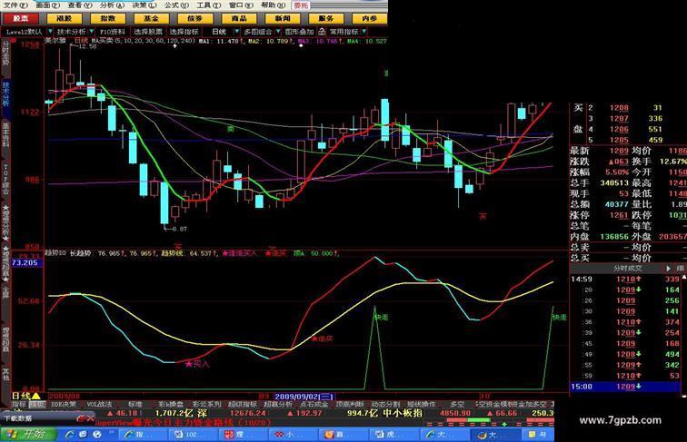Screen dimensions: 687x442
Task: Expand the 常用指标 dropdown arrow
Action: tap(364, 32)
